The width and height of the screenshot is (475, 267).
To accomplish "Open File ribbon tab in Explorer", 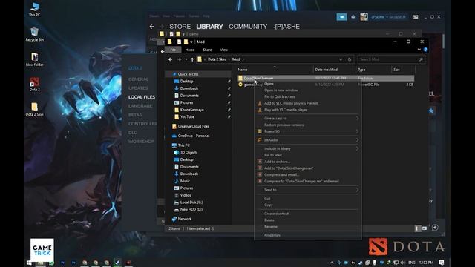I will (x=173, y=50).
